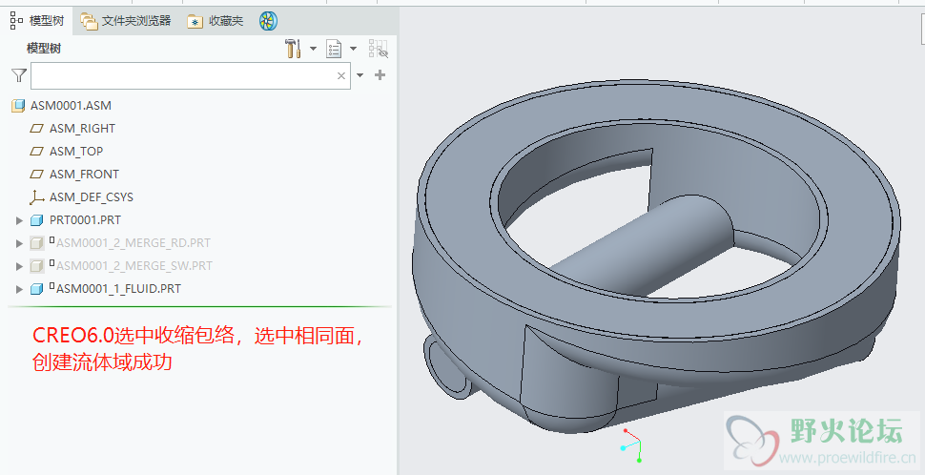Image resolution: width=925 pixels, height=475 pixels.
Task: Click the ASM0001_2_MERGE_SW.PRT part icon
Action: [36, 266]
